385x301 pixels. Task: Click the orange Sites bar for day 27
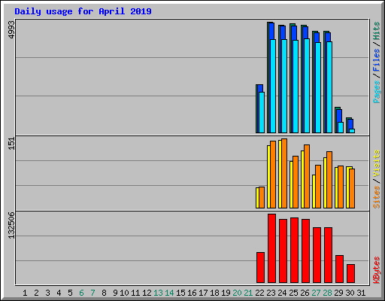(x=318, y=187)
